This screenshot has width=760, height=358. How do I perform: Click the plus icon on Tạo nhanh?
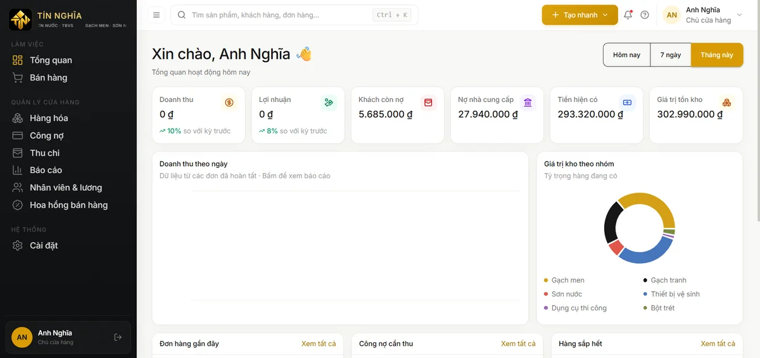pos(555,15)
